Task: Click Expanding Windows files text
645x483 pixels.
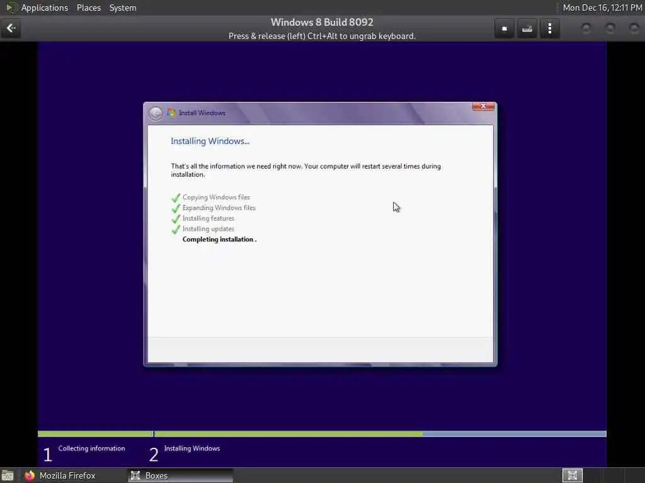Action: pyautogui.click(x=219, y=208)
